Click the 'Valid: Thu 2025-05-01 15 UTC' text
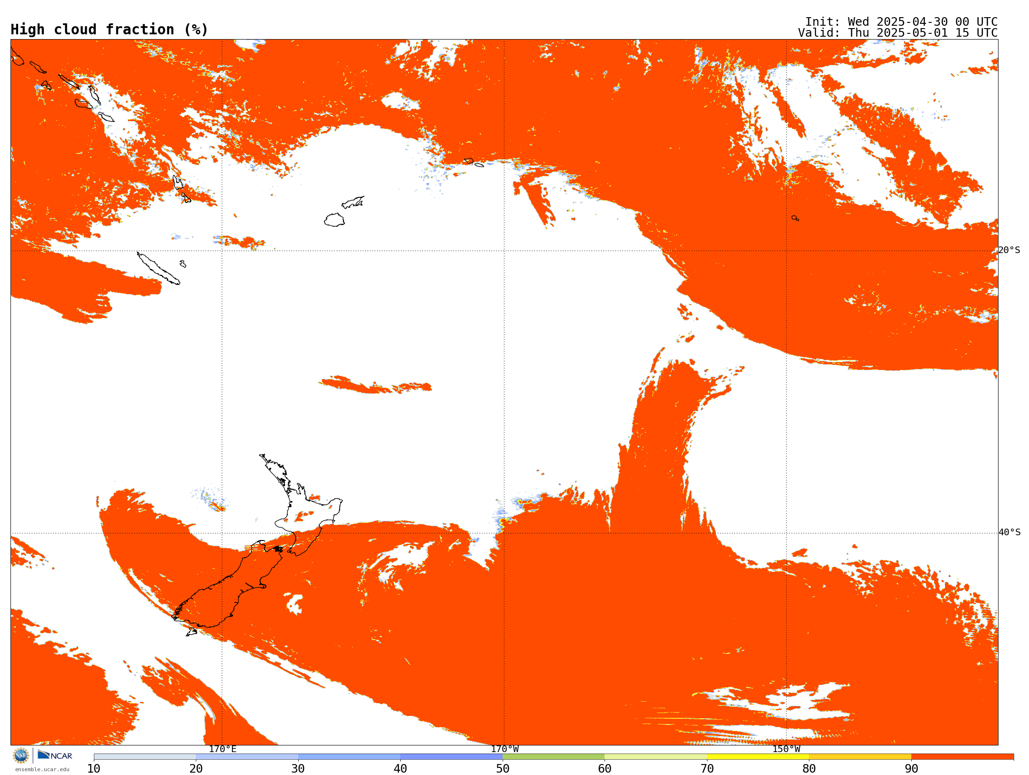Image resolution: width=1029 pixels, height=775 pixels. tap(898, 33)
